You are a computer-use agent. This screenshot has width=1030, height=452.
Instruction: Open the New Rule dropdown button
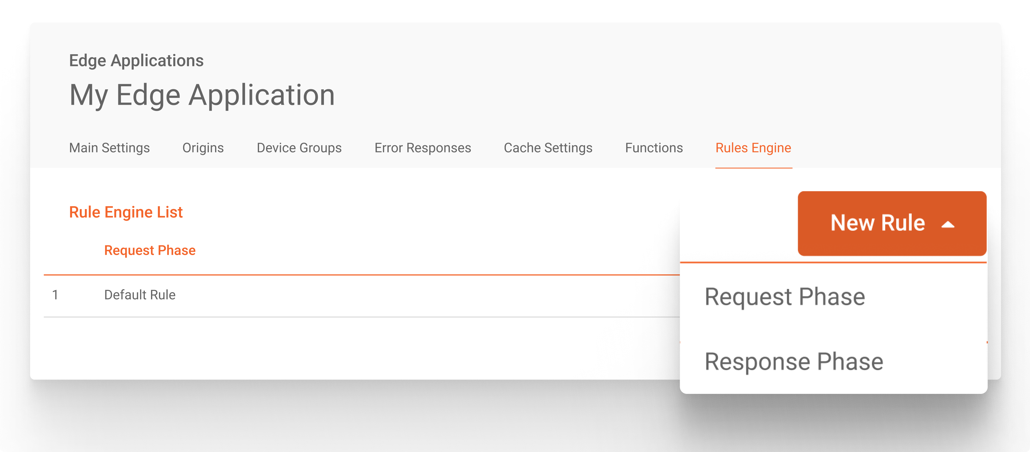click(892, 223)
